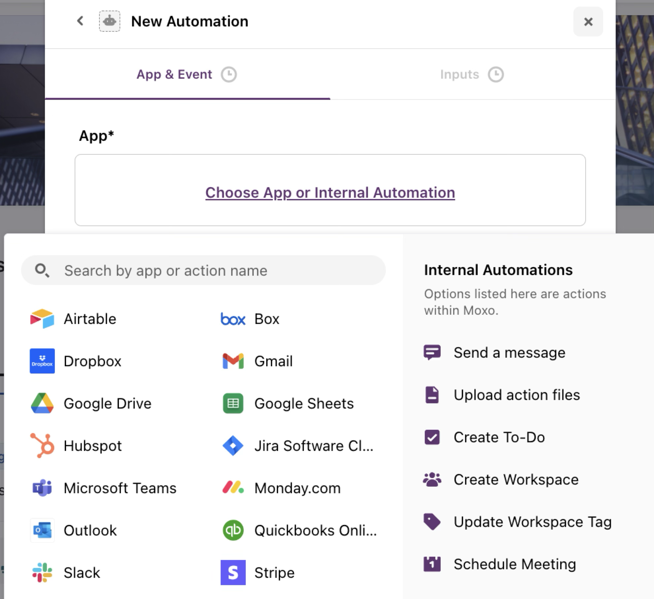Switch to the Inputs tab
Image resolution: width=654 pixels, height=599 pixels.
pyautogui.click(x=472, y=74)
